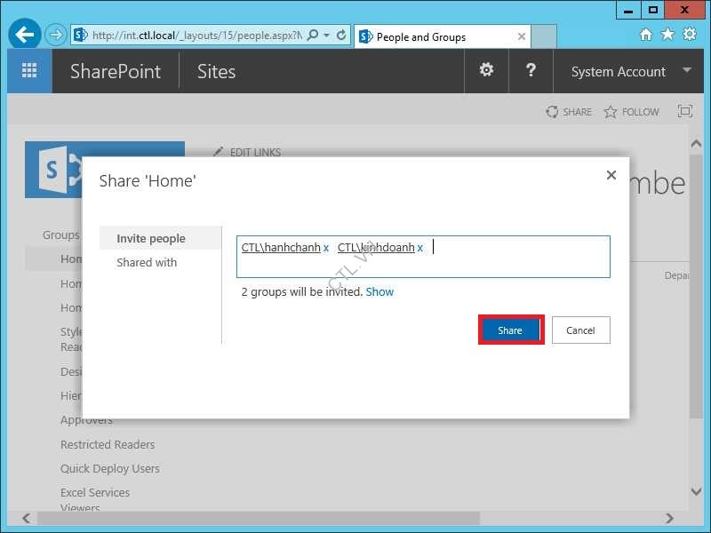Screen dimensions: 711x533
Task: Click the browser back arrow button
Action: pyautogui.click(x=25, y=36)
